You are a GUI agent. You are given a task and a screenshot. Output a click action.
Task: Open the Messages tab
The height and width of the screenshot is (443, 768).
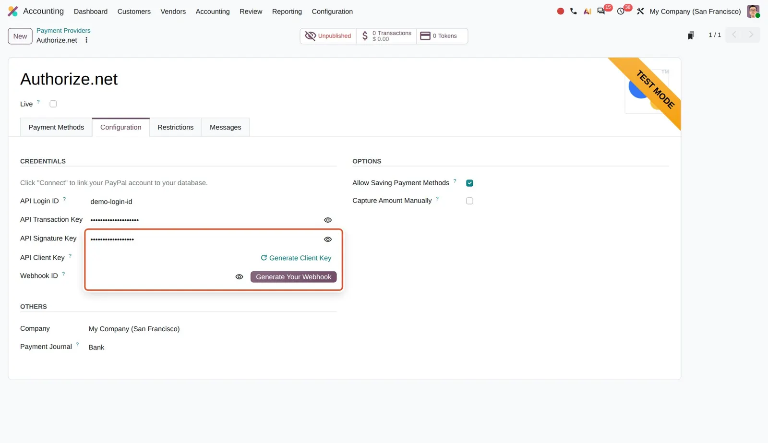226,127
